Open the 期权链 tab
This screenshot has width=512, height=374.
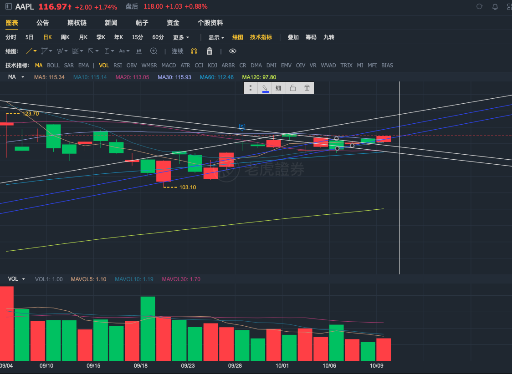coord(77,23)
